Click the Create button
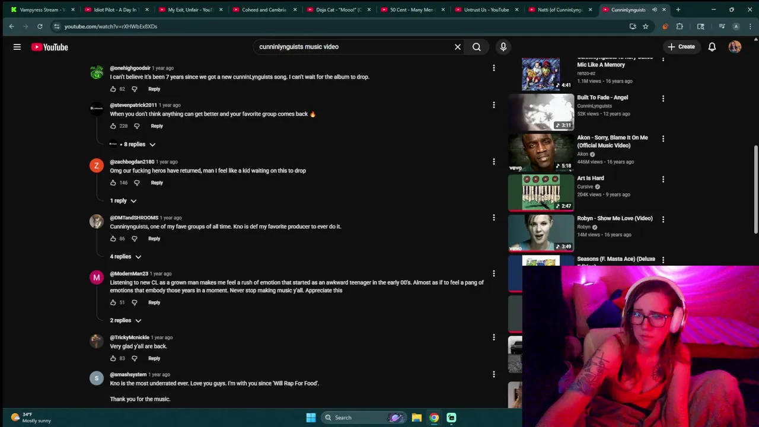Image resolution: width=759 pixels, height=427 pixels. click(681, 47)
